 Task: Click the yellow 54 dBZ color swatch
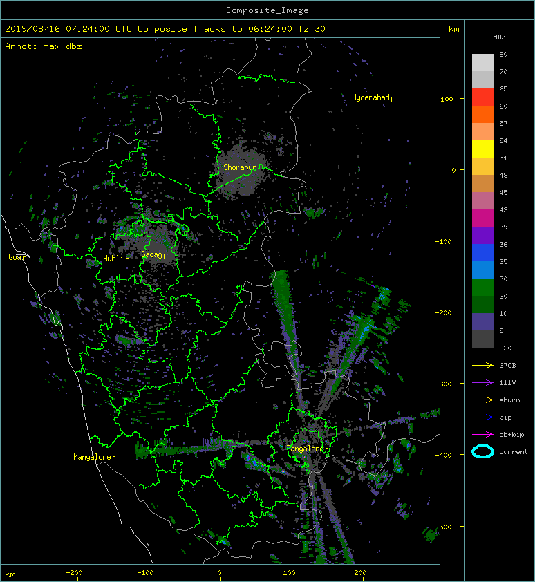tap(482, 149)
